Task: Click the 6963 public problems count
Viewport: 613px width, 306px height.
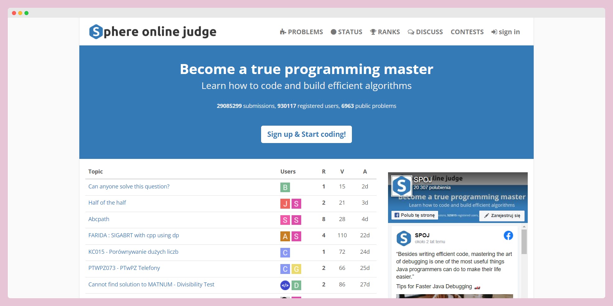Action: click(348, 106)
